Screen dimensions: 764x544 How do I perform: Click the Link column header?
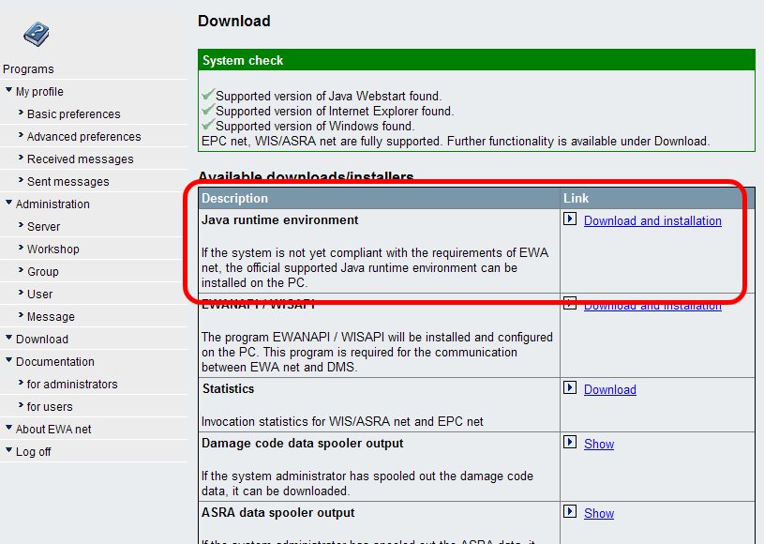tap(576, 199)
